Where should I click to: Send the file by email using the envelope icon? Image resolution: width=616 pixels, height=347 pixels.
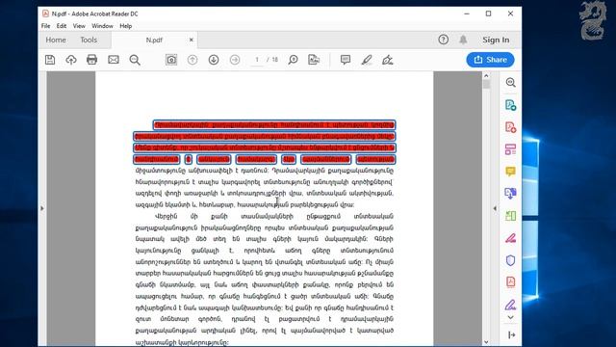coord(114,60)
